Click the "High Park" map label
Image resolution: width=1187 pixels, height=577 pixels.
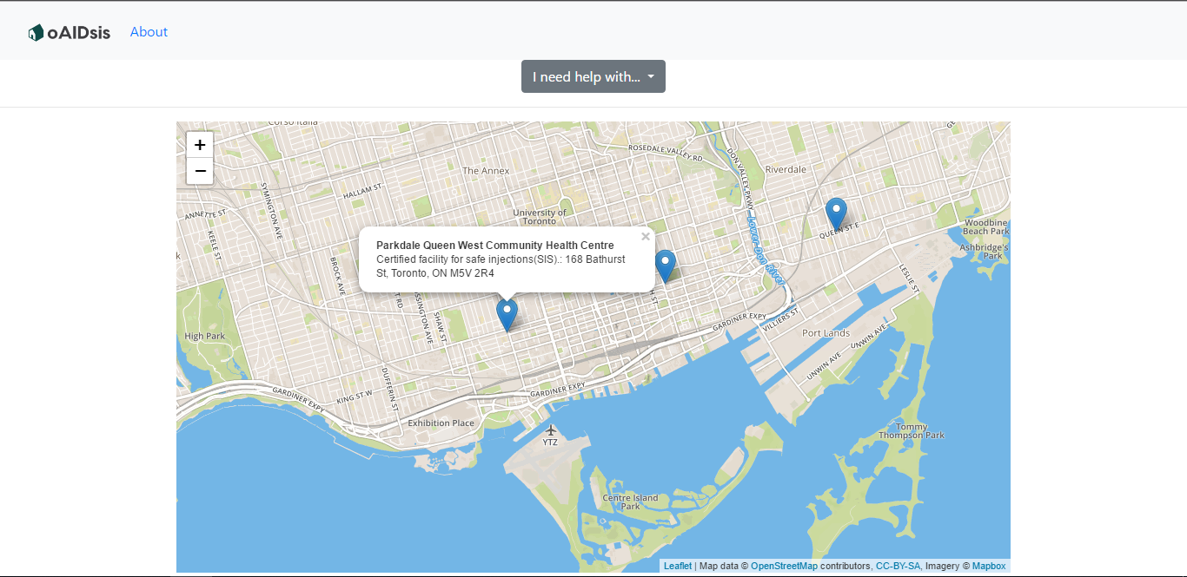click(x=205, y=336)
